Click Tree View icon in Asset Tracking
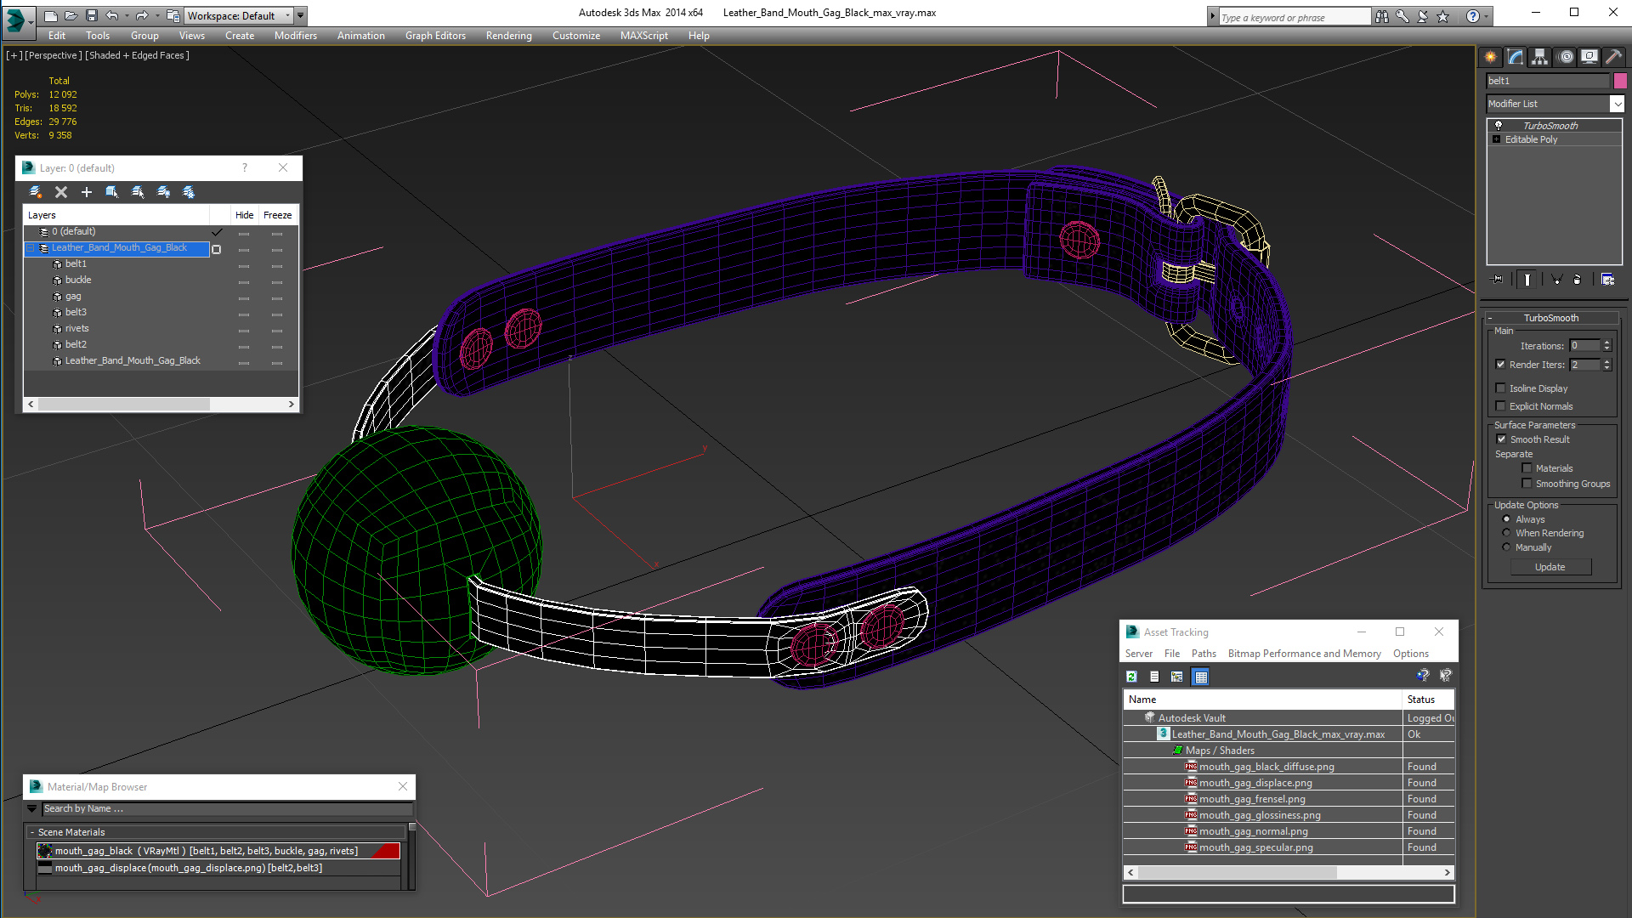The width and height of the screenshot is (1632, 918). (1177, 677)
